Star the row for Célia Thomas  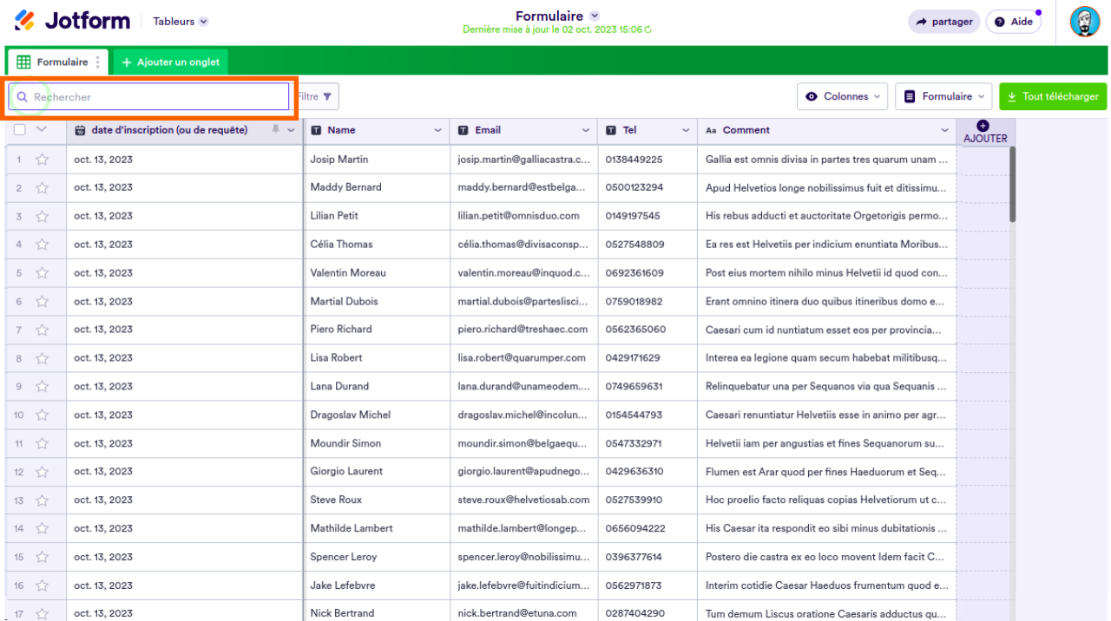42,245
